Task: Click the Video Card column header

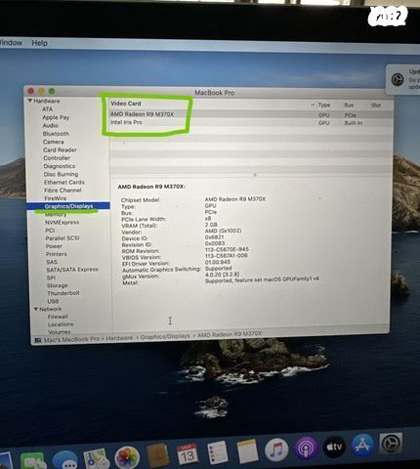Action: (126, 104)
